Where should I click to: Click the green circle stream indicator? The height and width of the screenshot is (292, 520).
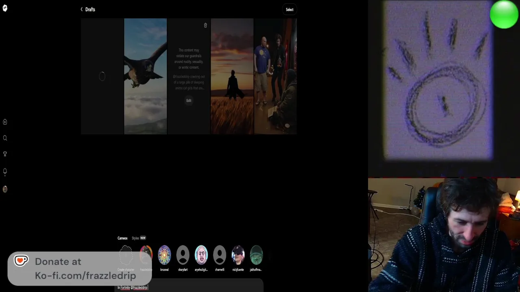coord(504,15)
